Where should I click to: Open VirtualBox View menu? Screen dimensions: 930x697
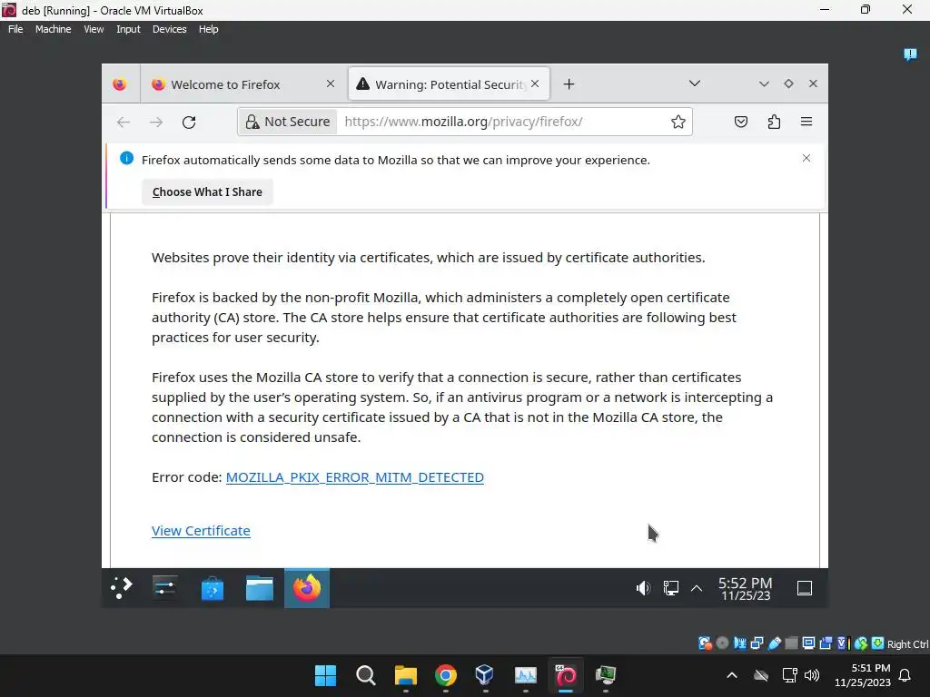click(94, 29)
